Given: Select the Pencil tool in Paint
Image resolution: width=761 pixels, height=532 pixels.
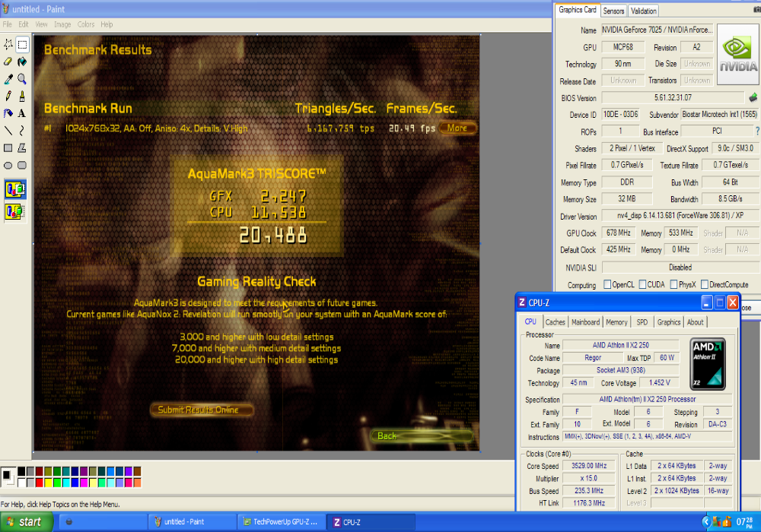Looking at the screenshot, I should pos(8,96).
